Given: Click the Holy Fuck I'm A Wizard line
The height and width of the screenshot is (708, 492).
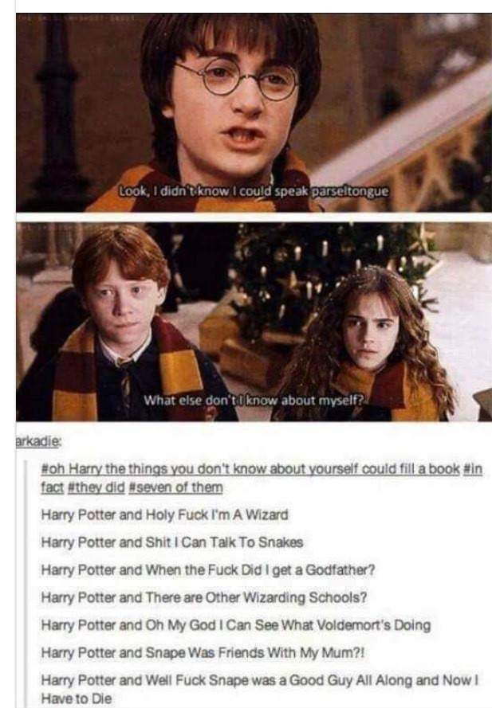Looking at the screenshot, I should (164, 514).
